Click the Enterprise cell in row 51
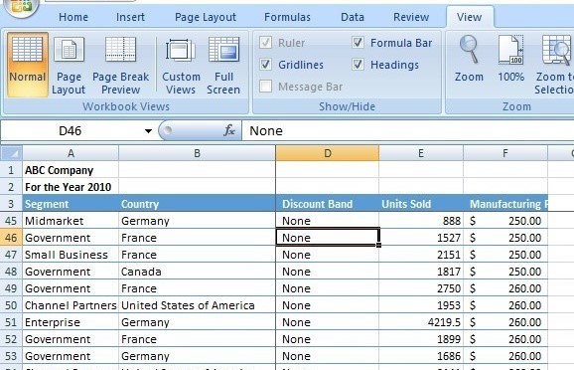Viewport: 574px width, 370px height. (x=71, y=322)
